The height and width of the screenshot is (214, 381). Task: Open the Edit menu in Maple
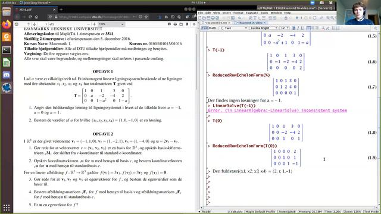coord(208,13)
